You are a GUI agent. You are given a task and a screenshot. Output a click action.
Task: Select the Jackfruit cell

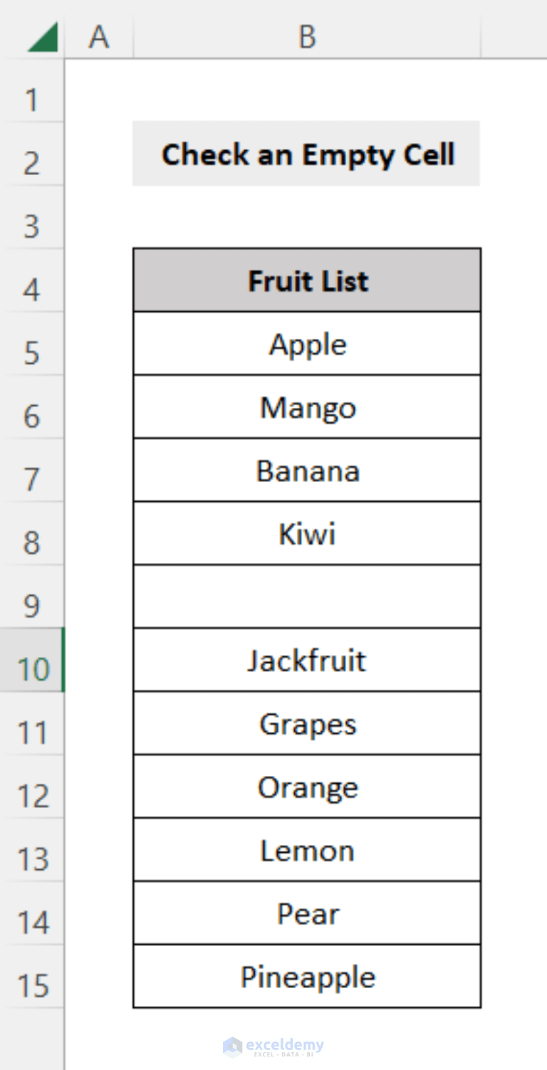(306, 660)
